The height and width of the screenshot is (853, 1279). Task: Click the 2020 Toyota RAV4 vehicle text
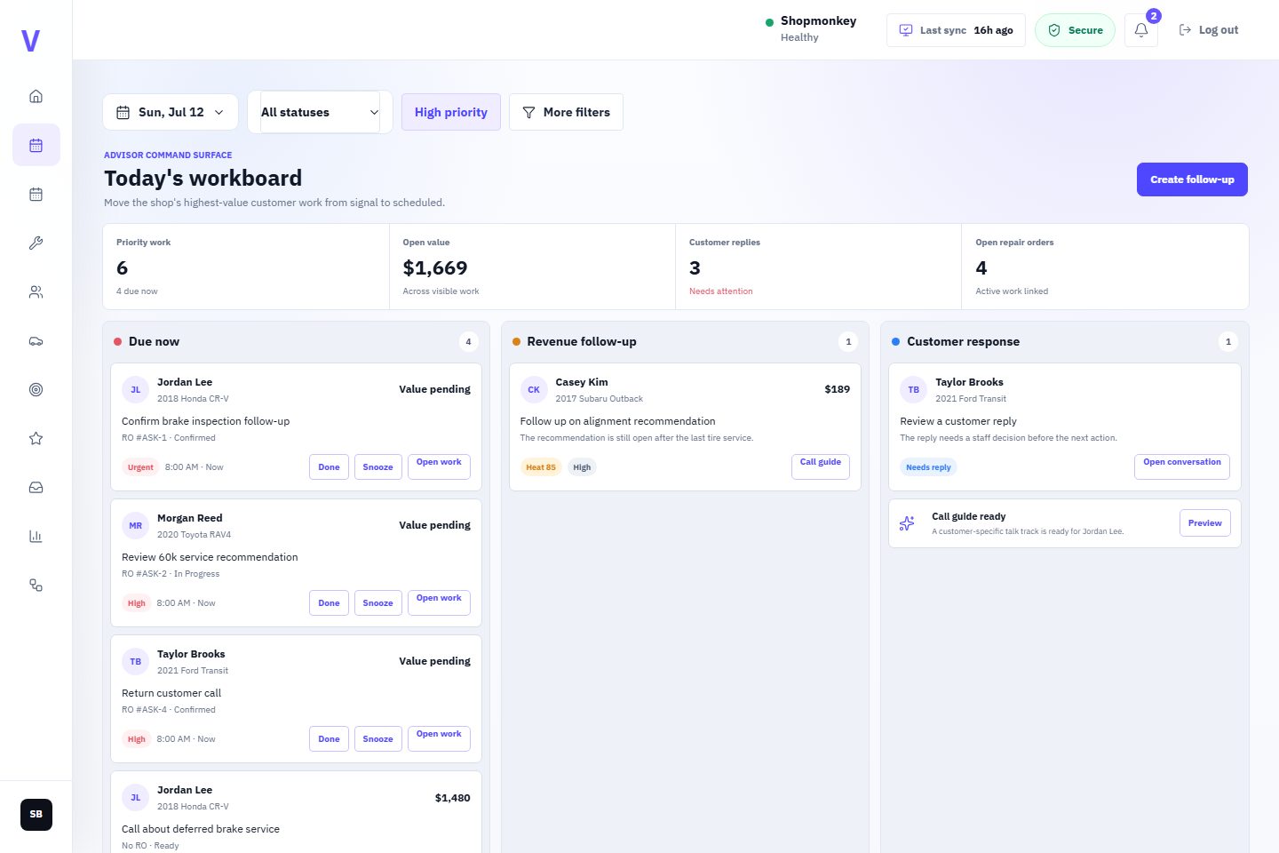194,535
